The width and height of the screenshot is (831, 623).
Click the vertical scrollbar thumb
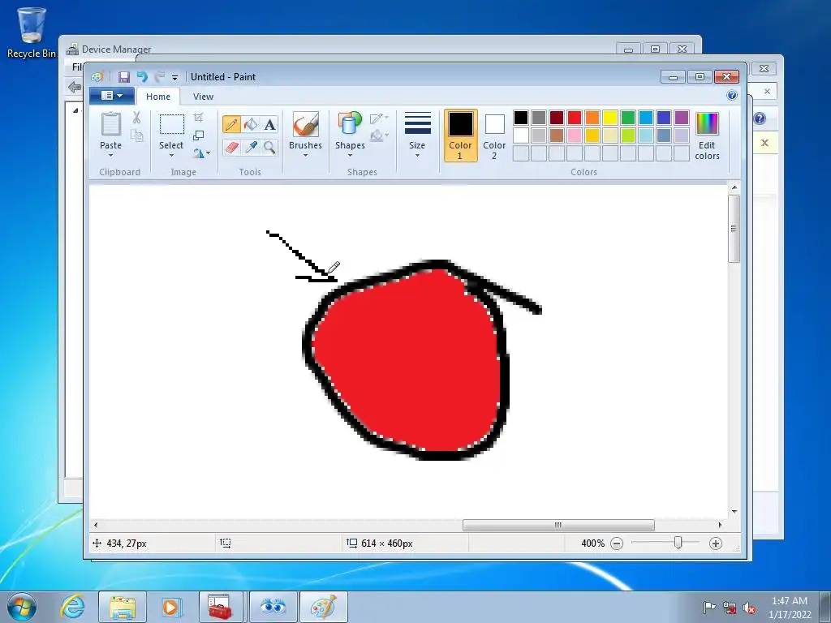tap(734, 228)
